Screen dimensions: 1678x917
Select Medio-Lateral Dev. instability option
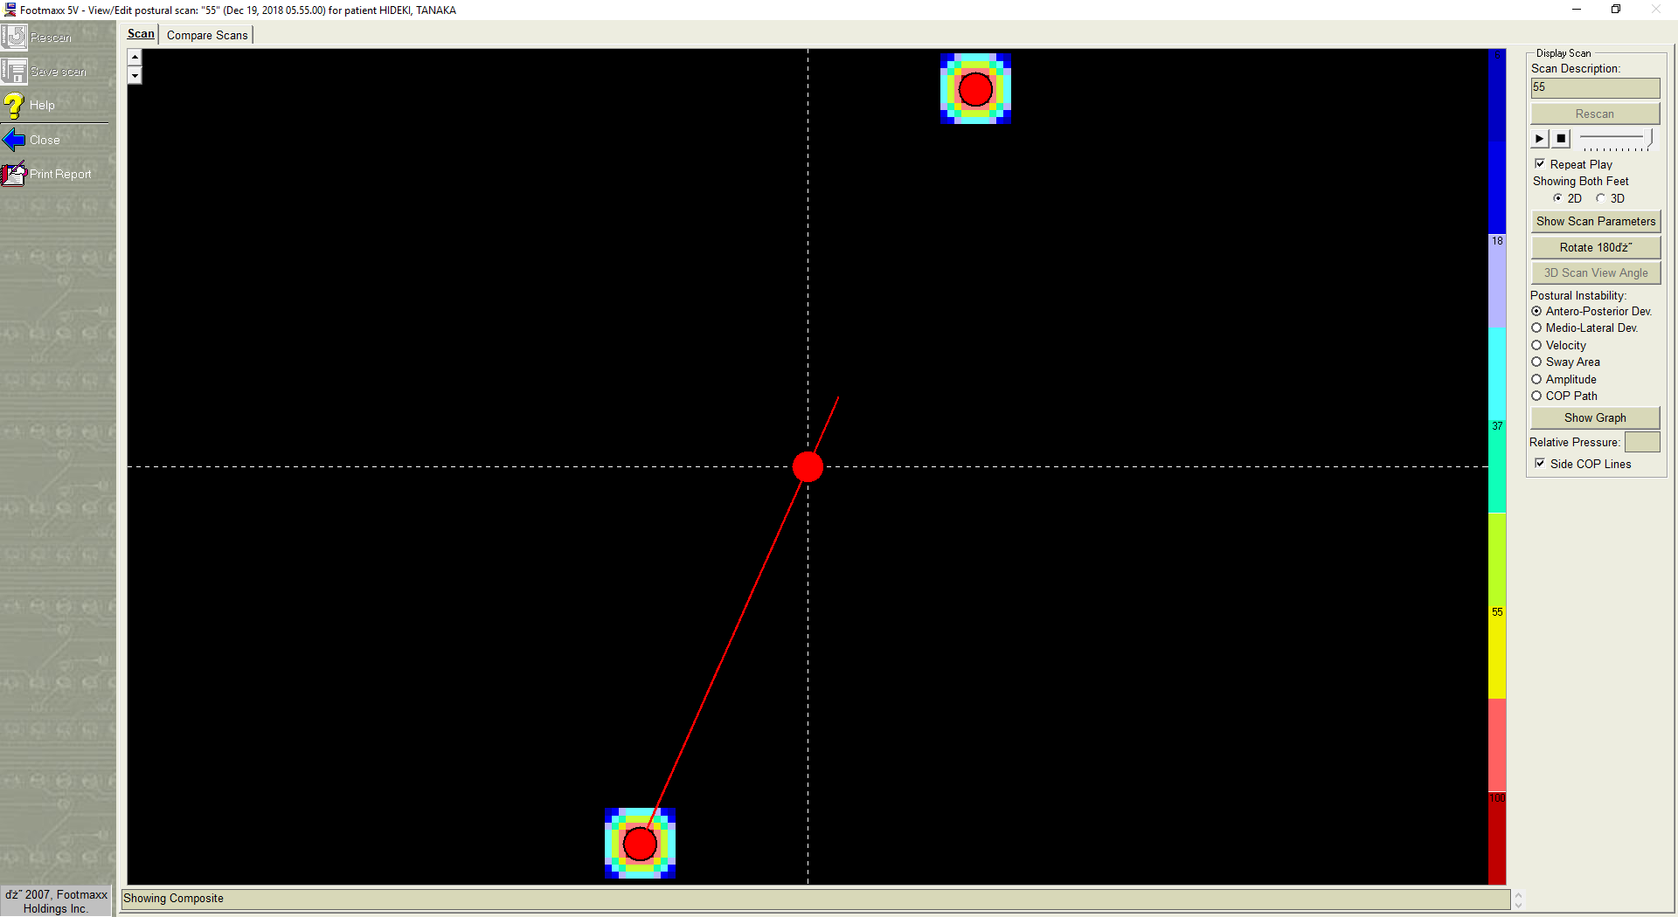click(1536, 328)
